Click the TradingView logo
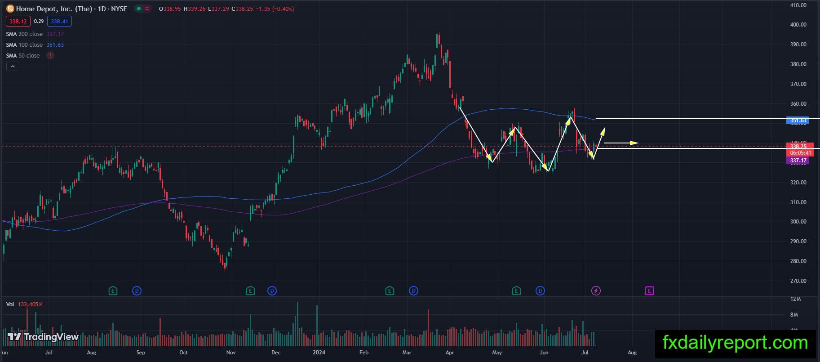Screen dimensions: 820x362 click(43, 337)
